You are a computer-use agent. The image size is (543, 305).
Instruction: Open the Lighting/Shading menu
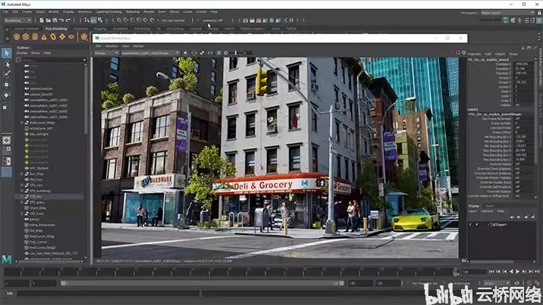pos(108,12)
